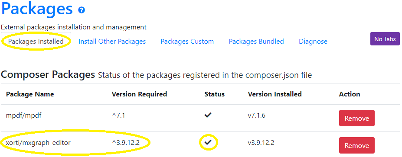Select the Diagnose tab
Viewport: 402px width, 157px height.
[x=313, y=42]
